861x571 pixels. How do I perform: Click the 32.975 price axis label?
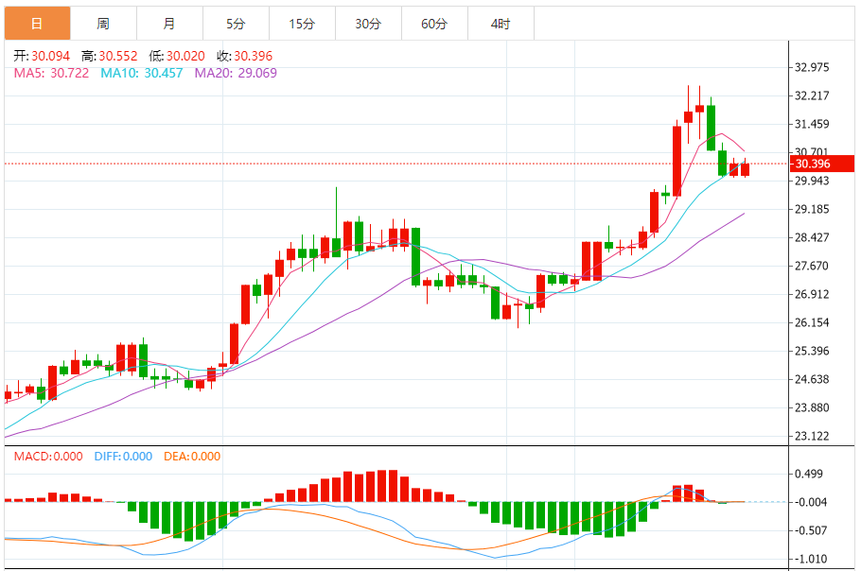812,67
